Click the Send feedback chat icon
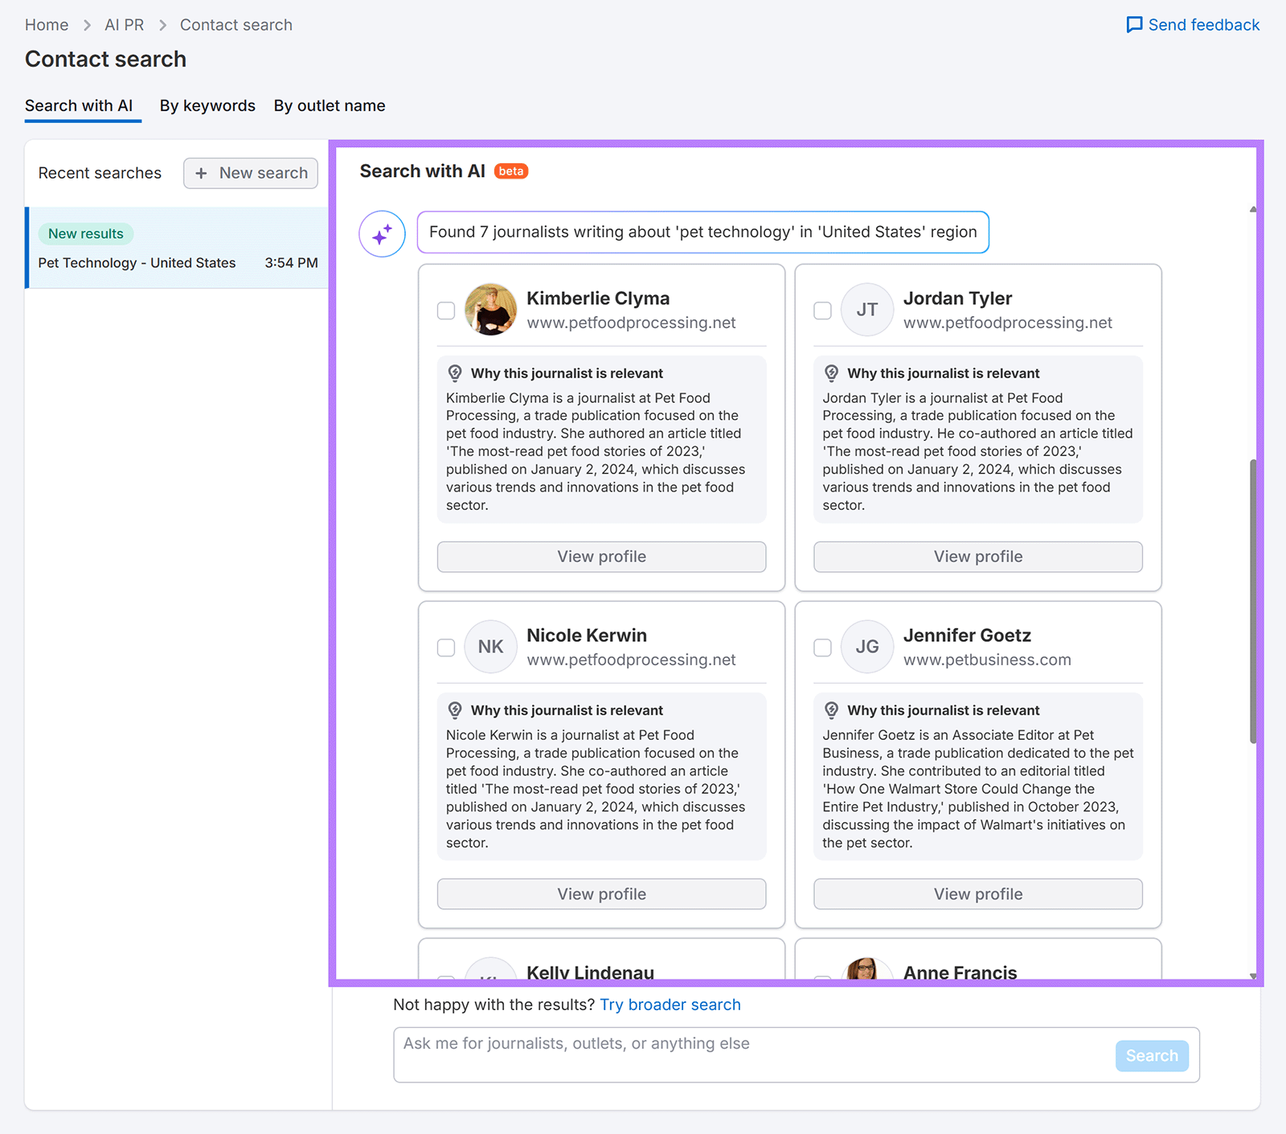 1134,25
